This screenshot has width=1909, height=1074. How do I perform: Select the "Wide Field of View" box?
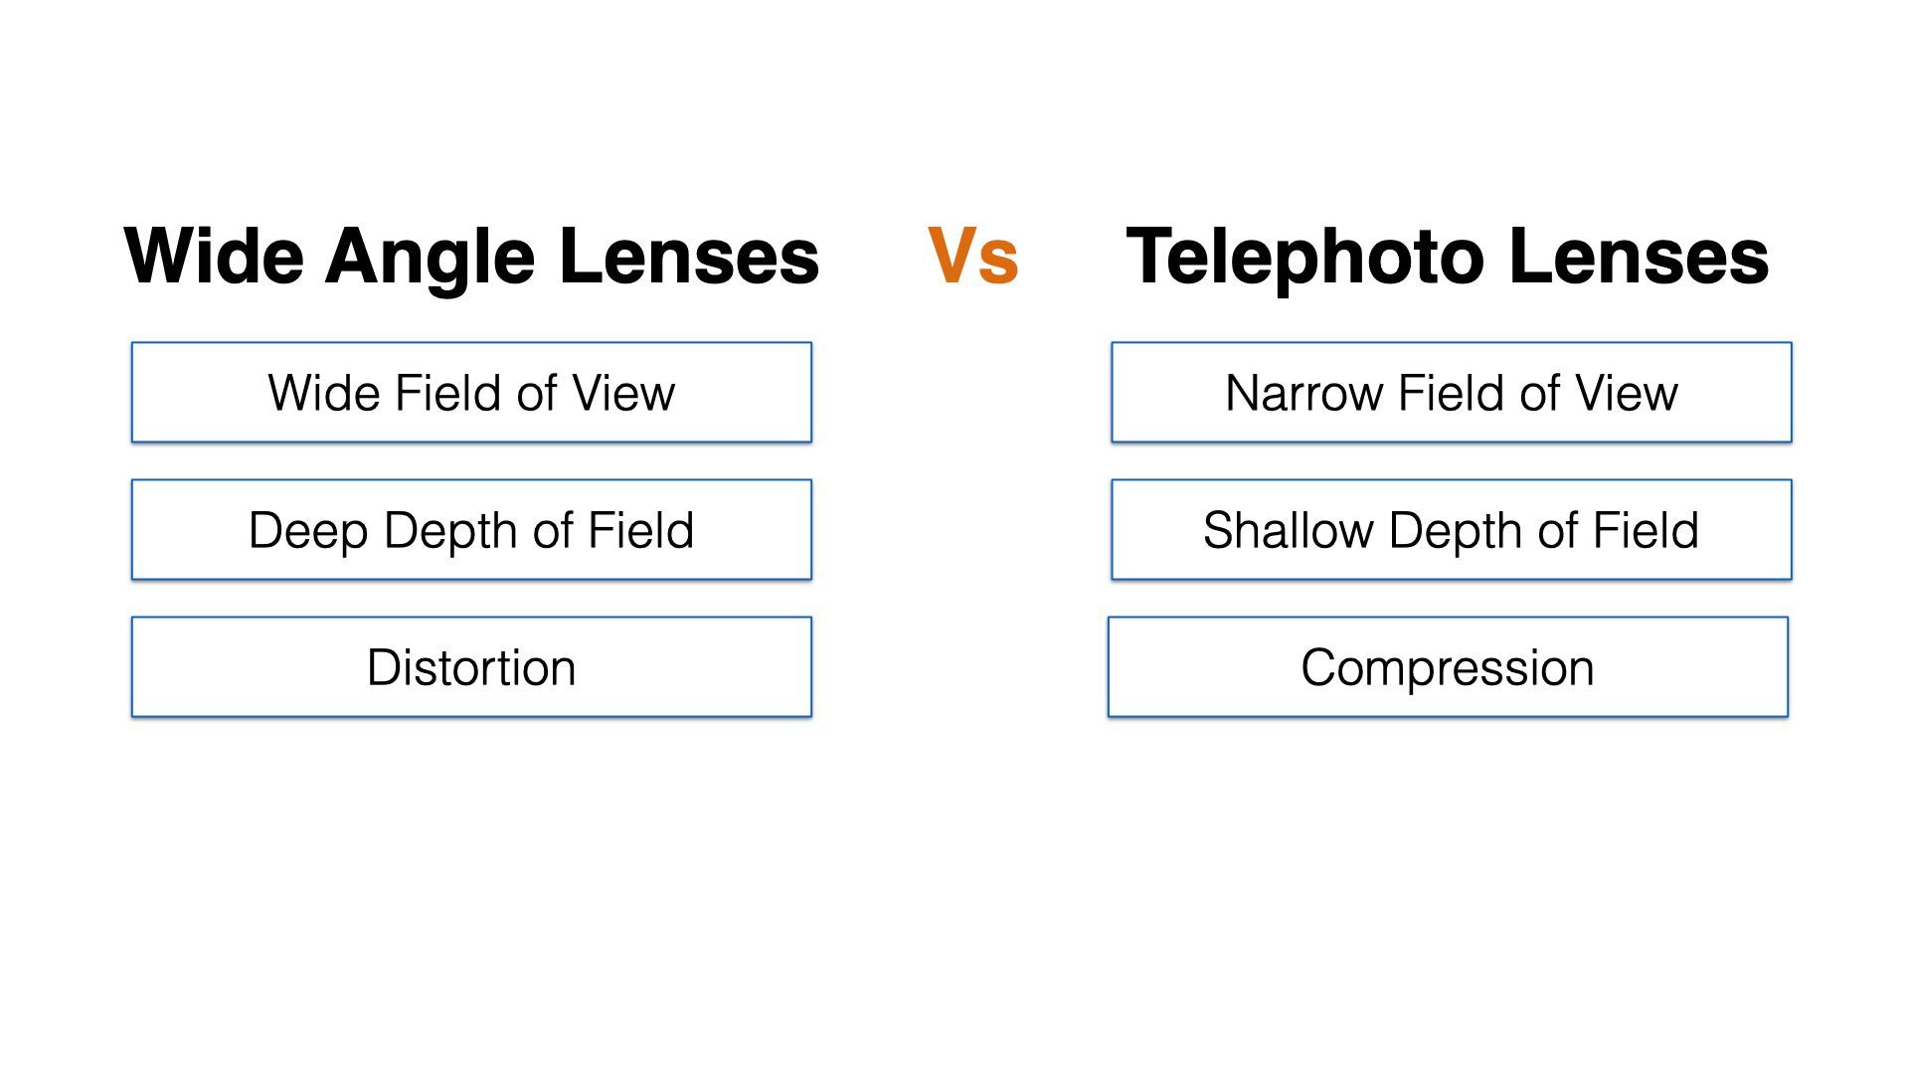click(471, 393)
